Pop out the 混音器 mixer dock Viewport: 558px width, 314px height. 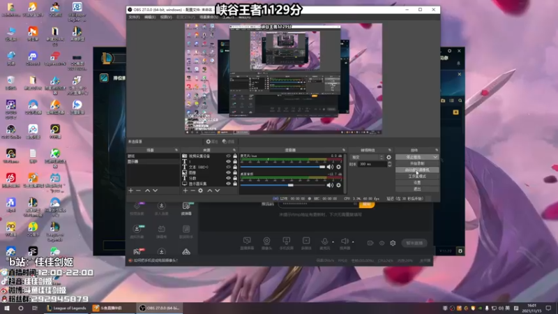[343, 150]
